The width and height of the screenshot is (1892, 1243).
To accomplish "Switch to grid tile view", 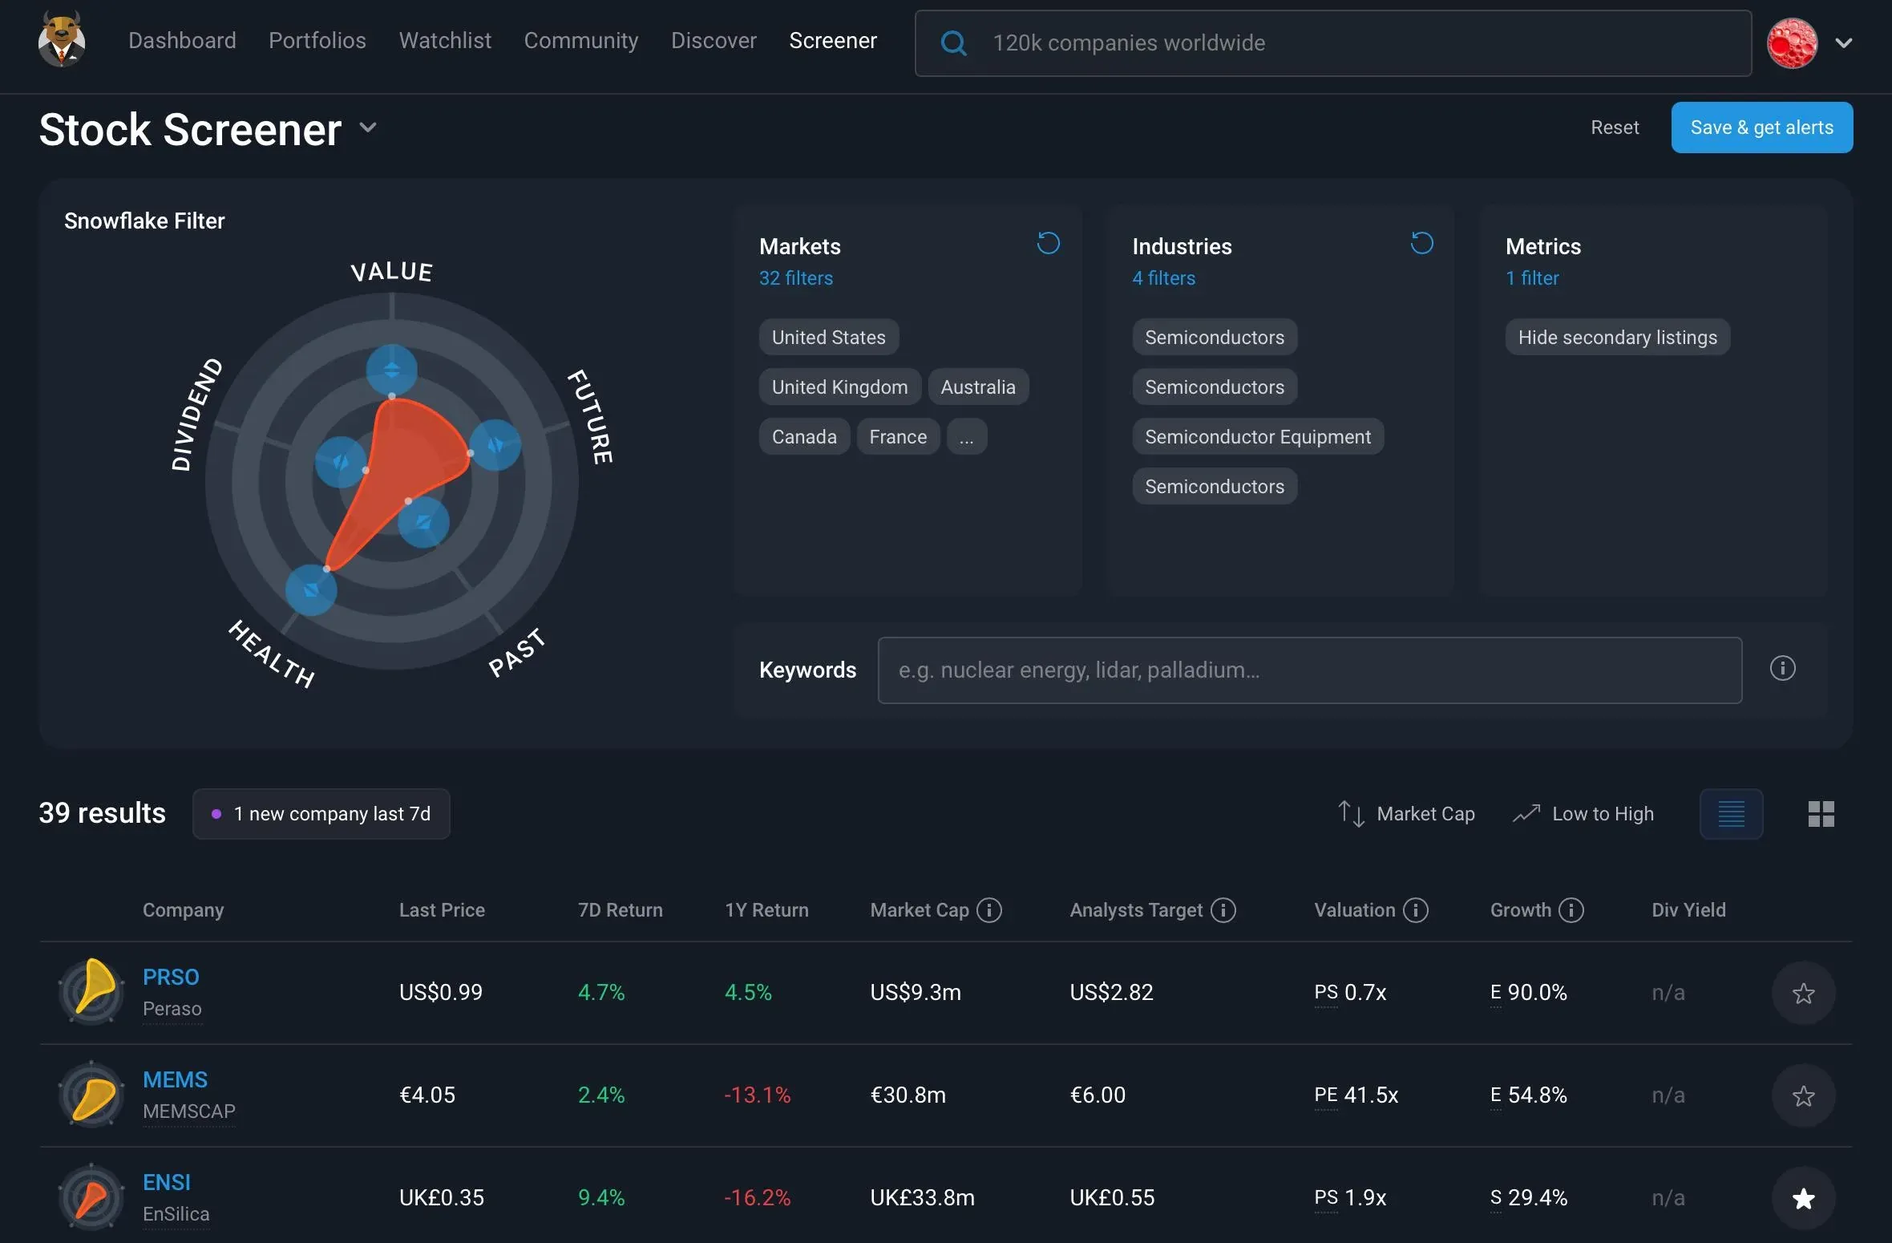I will coord(1821,814).
